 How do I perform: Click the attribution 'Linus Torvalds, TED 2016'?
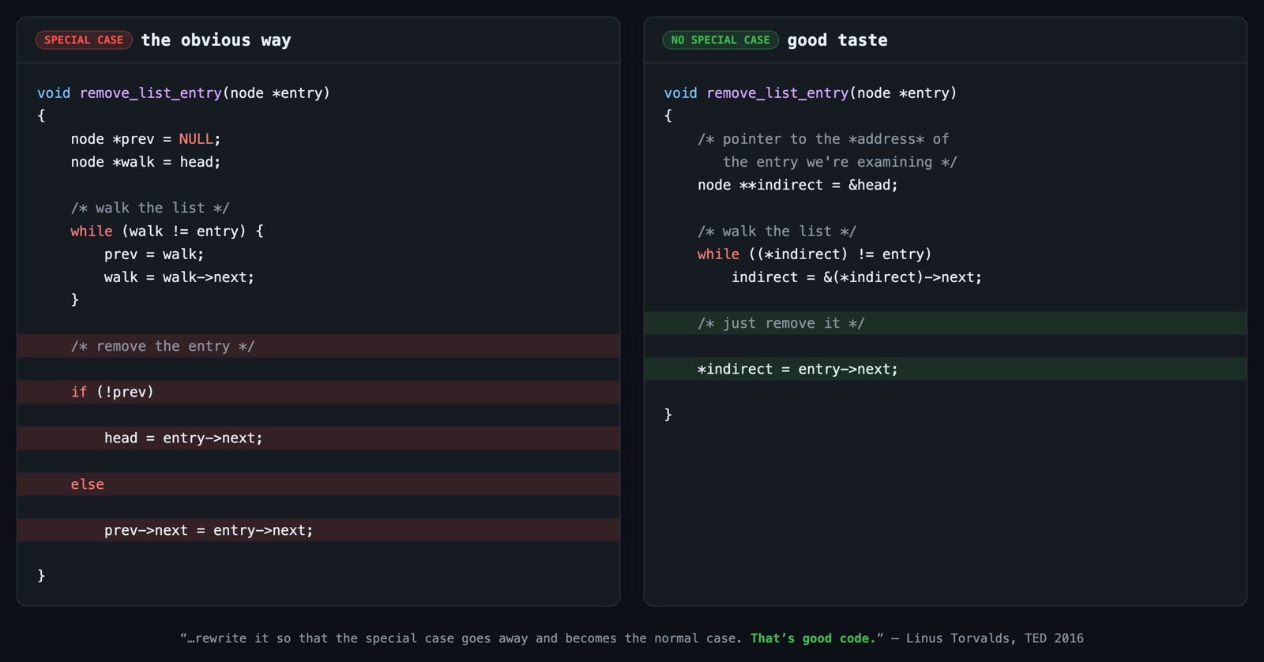pyautogui.click(x=995, y=638)
